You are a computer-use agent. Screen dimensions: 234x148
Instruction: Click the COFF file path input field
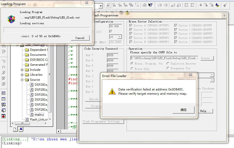tap(164, 58)
